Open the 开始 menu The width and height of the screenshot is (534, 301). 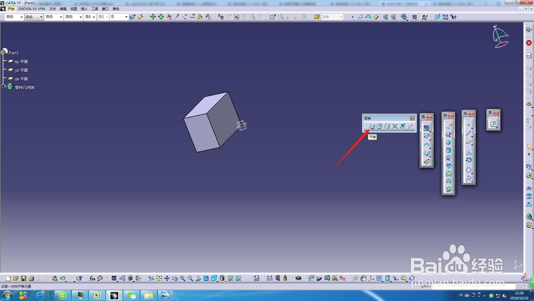pyautogui.click(x=11, y=9)
